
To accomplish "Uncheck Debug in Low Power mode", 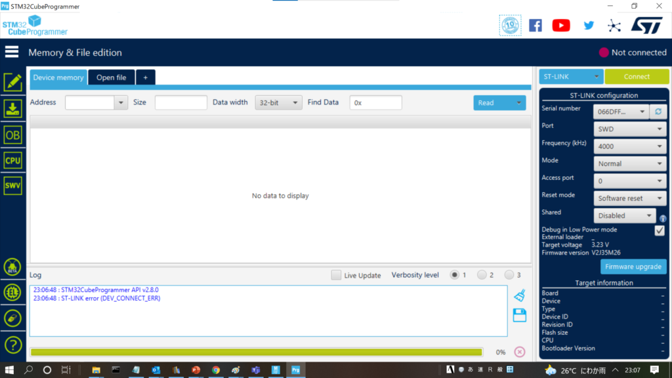I will tap(660, 230).
